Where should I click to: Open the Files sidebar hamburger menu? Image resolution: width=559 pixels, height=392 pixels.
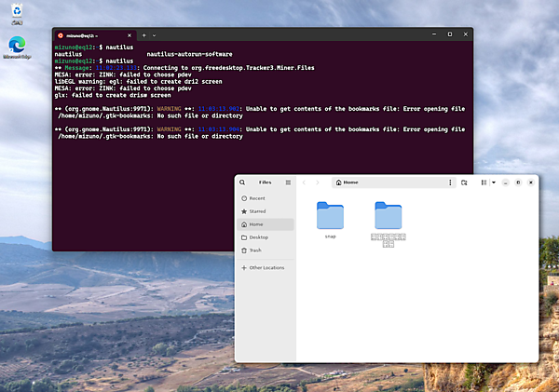[288, 182]
